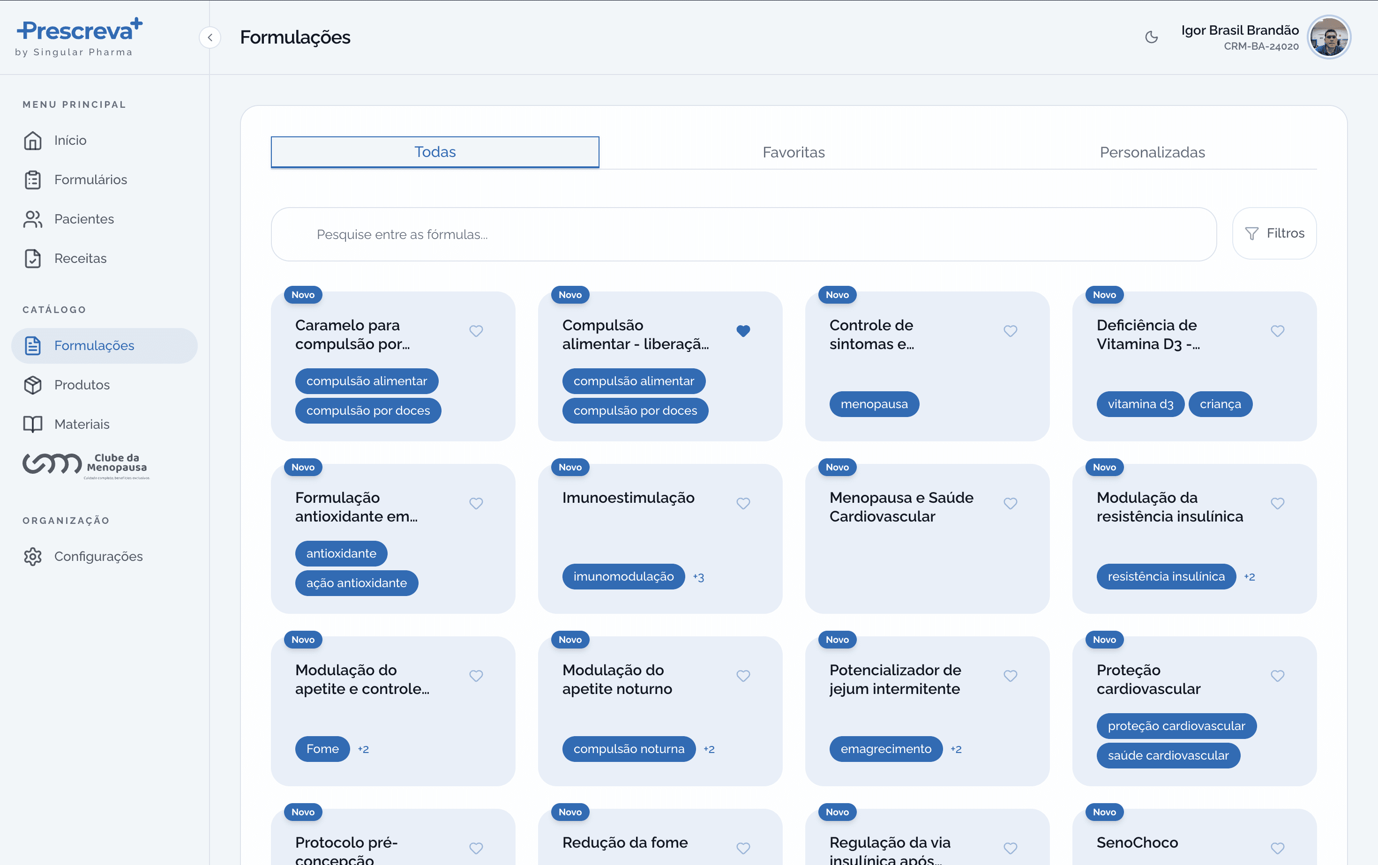Open Potencializador de jejum intermitente title
This screenshot has height=865, width=1378.
[895, 679]
